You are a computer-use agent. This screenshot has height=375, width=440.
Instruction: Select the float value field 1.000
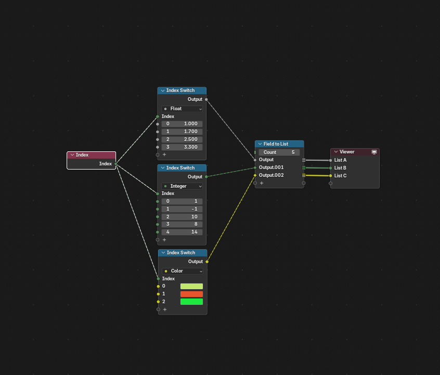click(x=182, y=124)
